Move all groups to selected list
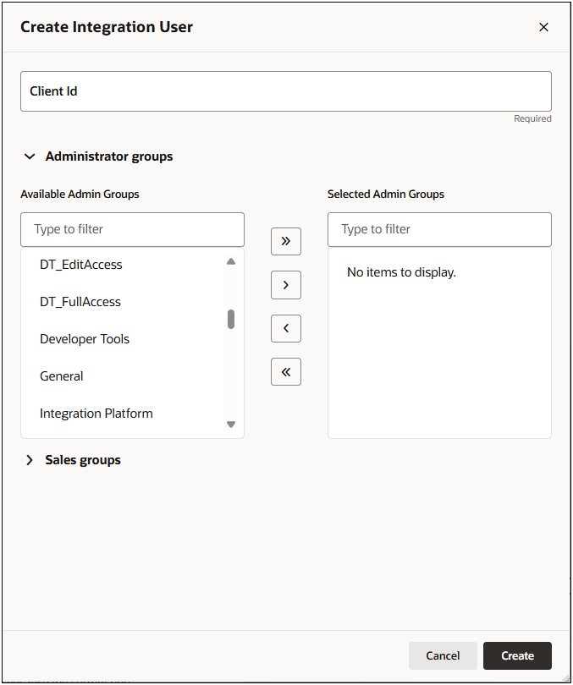573x685 pixels. click(x=286, y=241)
